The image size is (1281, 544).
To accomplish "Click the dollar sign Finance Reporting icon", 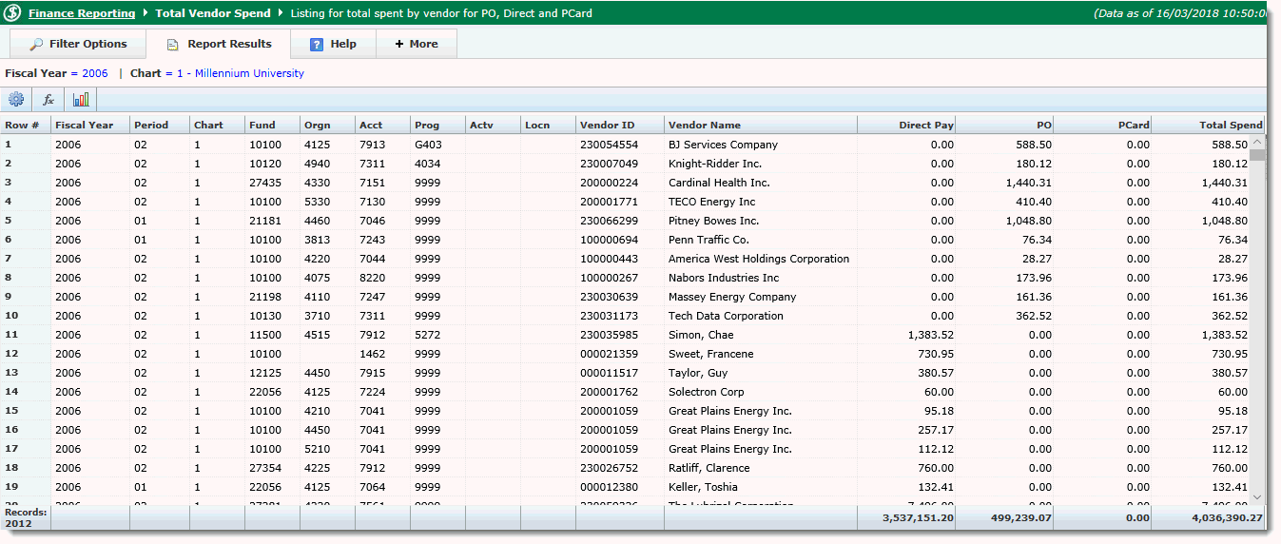I will pos(13,14).
